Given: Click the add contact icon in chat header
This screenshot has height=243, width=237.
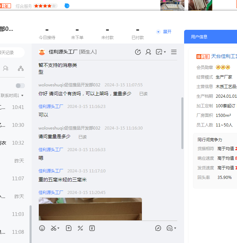Looking at the screenshot, I should [148, 52].
